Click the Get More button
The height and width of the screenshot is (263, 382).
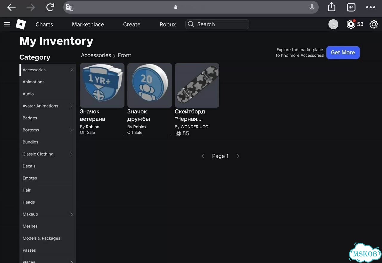click(343, 53)
